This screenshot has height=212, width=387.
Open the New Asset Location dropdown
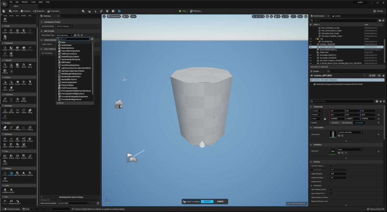73,203
